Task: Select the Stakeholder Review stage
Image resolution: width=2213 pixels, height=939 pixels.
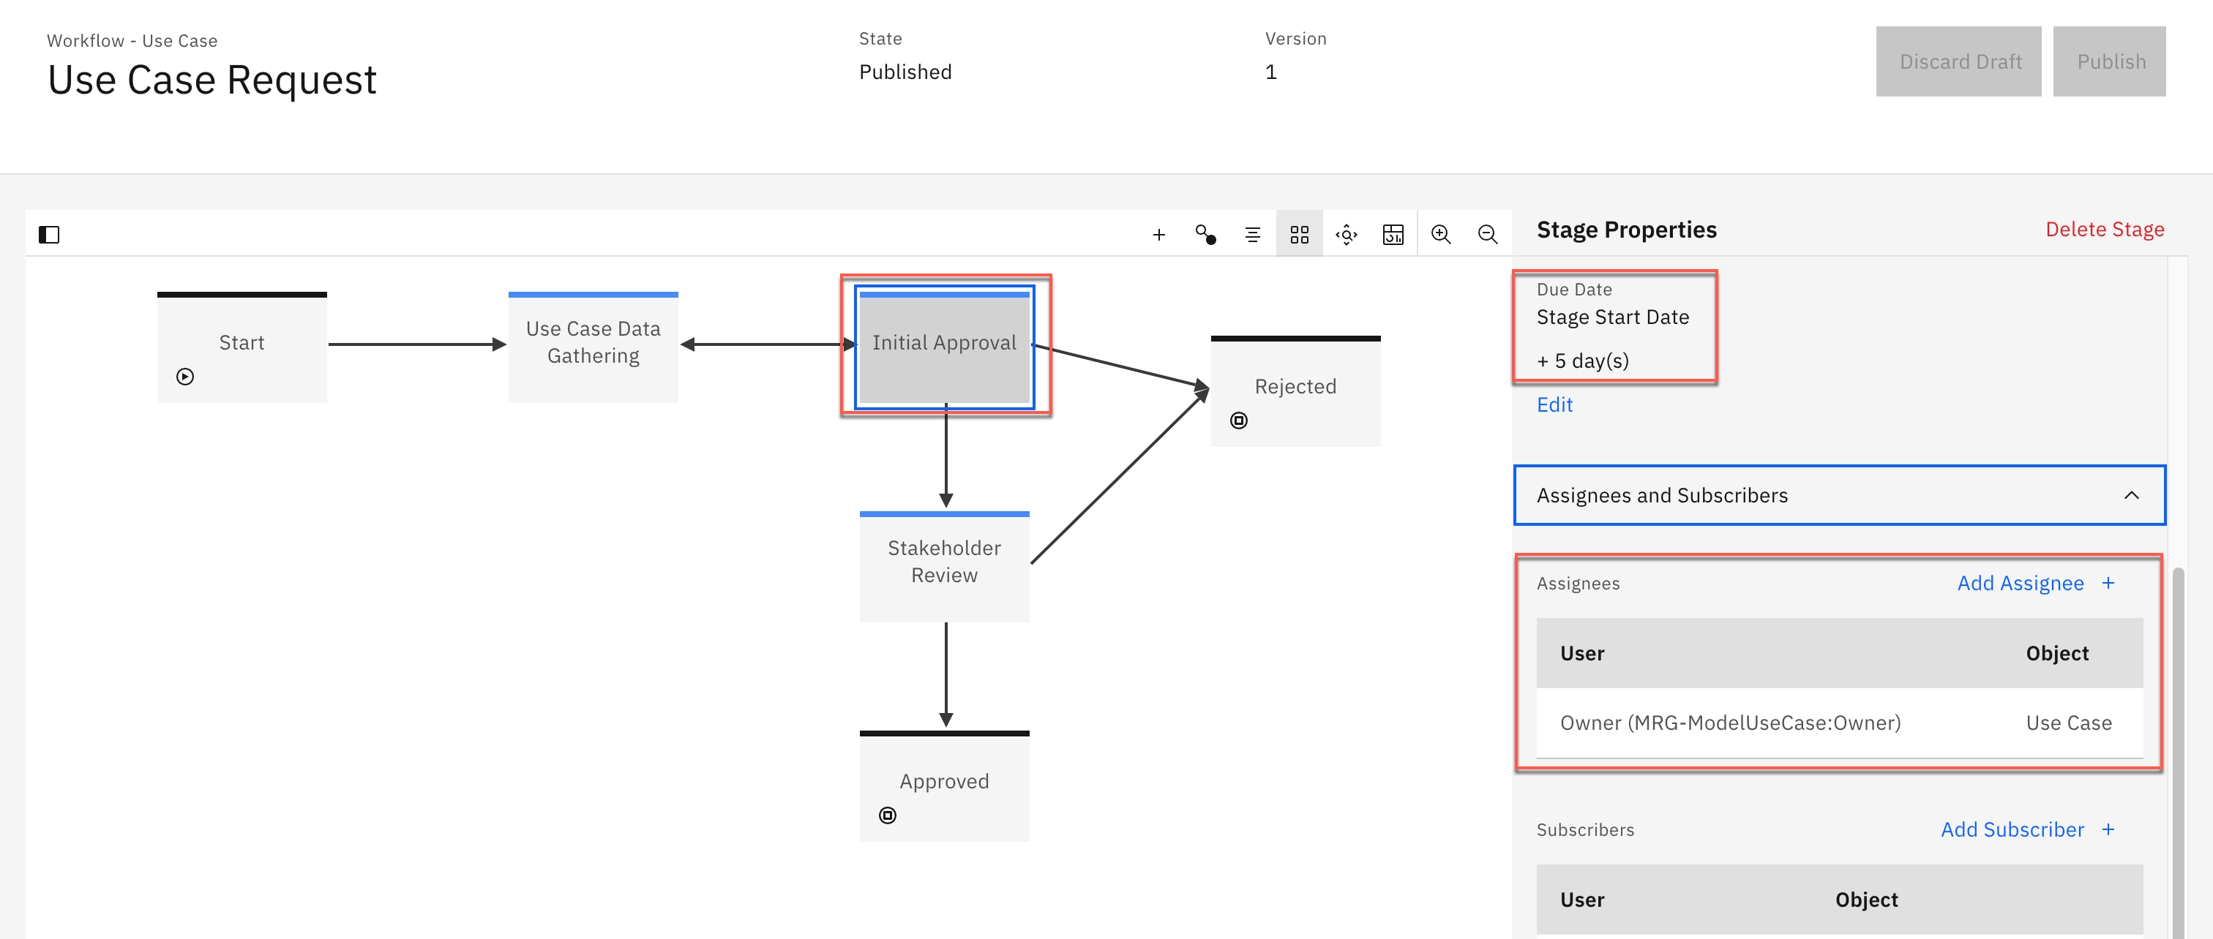Action: point(944,565)
